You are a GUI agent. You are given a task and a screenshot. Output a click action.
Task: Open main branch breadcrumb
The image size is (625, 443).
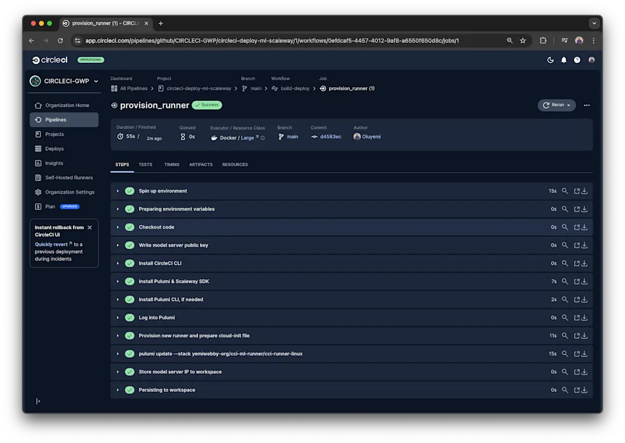click(252, 88)
